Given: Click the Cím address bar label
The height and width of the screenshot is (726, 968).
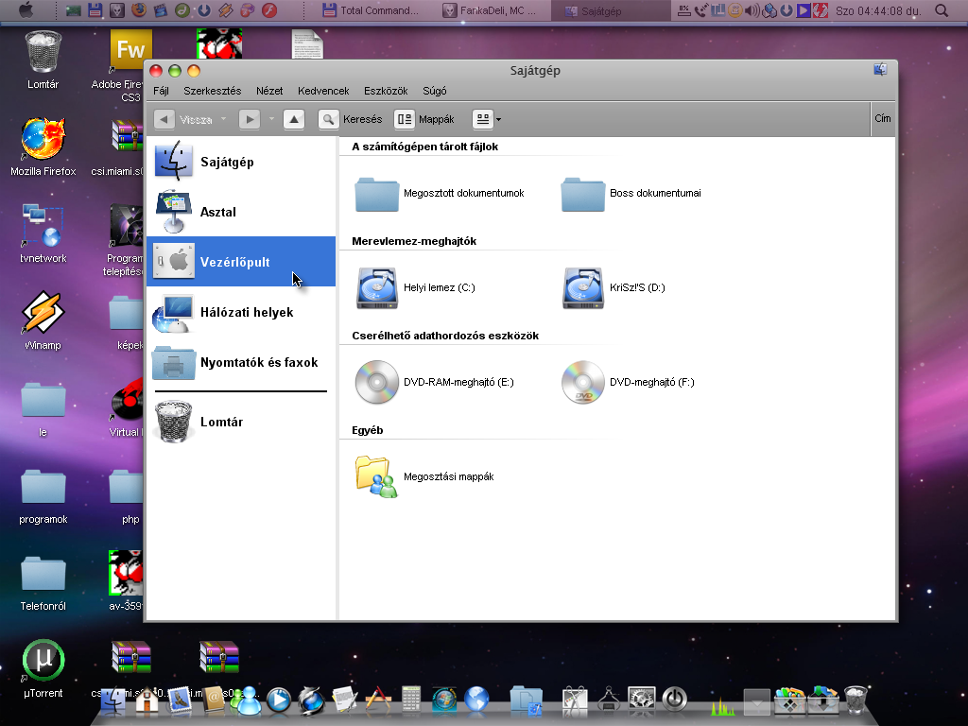Looking at the screenshot, I should point(883,118).
